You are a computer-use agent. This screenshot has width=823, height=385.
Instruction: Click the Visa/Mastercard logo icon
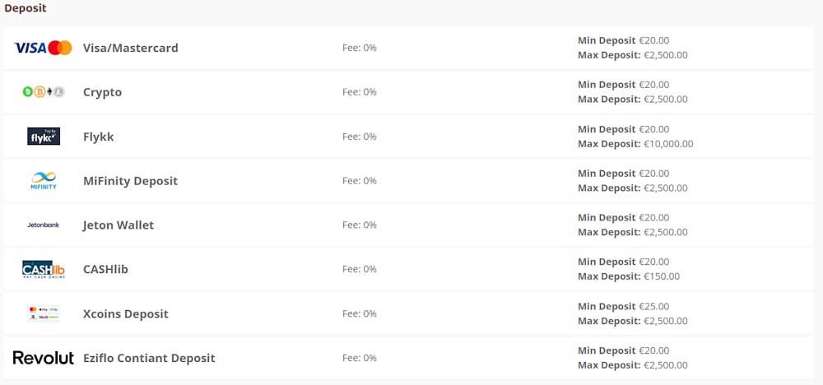pyautogui.click(x=43, y=48)
